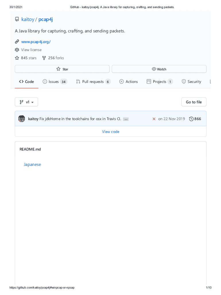
Task: Open commit history clock icon
Action: 191,119
